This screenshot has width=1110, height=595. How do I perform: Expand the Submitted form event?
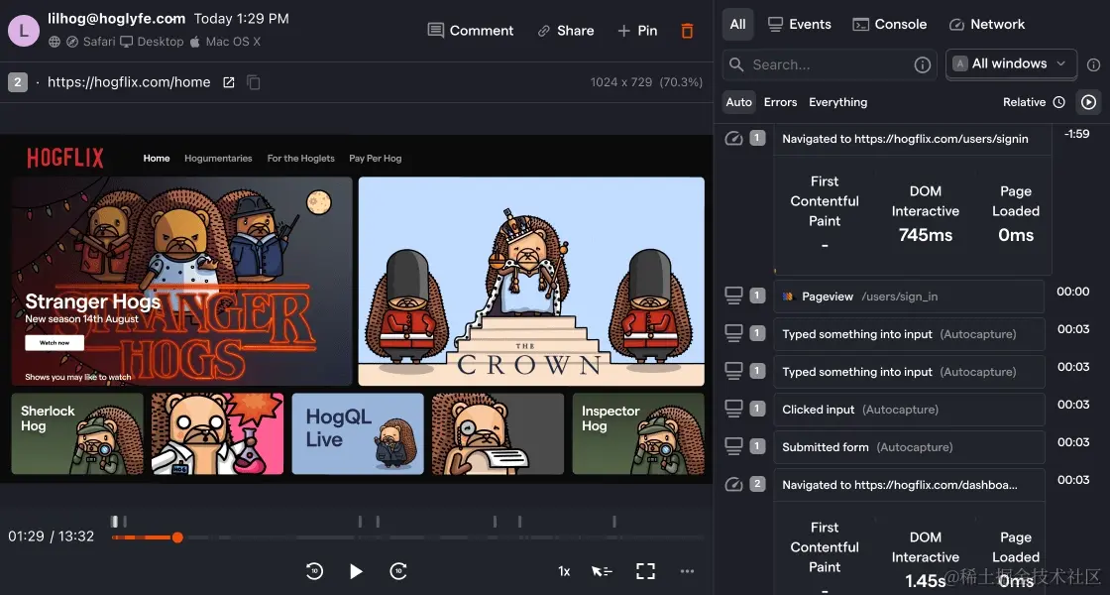click(909, 447)
